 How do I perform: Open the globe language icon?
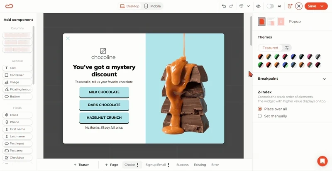click(x=242, y=6)
